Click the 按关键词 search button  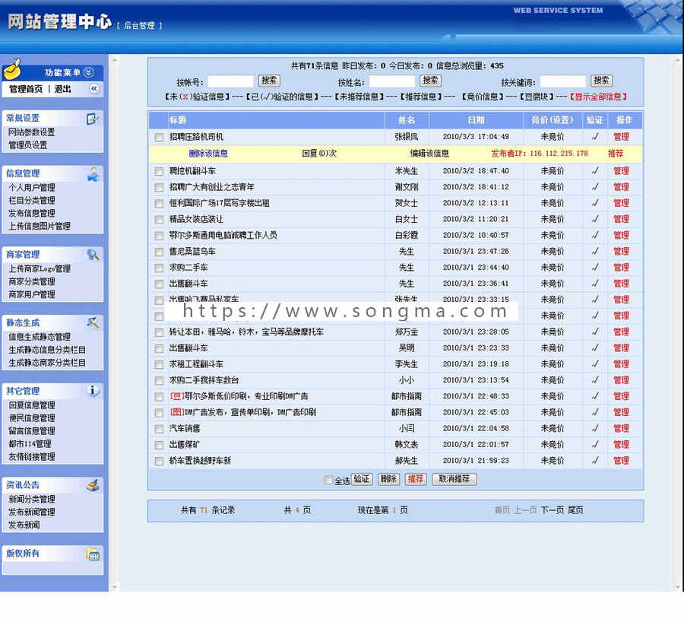pyautogui.click(x=602, y=81)
